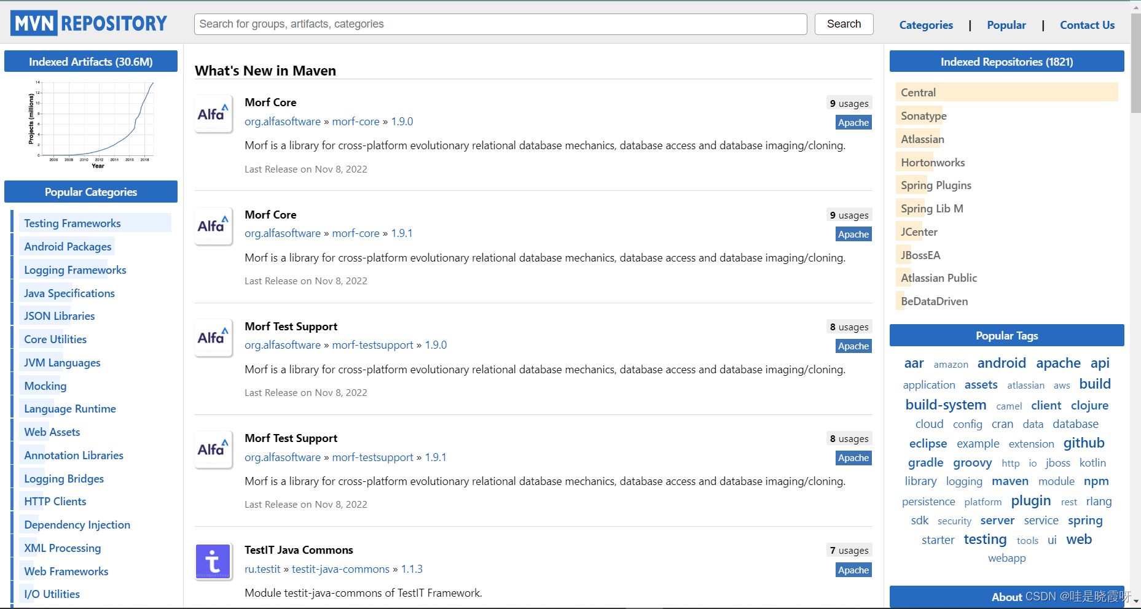
Task: Open Java Specifications category
Action: [69, 293]
